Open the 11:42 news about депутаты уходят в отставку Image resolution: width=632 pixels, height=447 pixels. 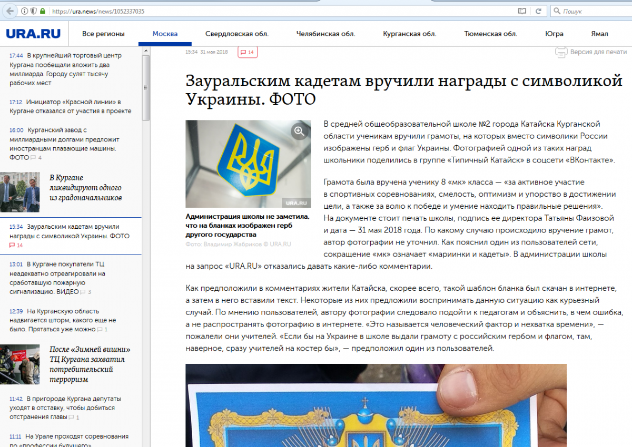coord(65,408)
